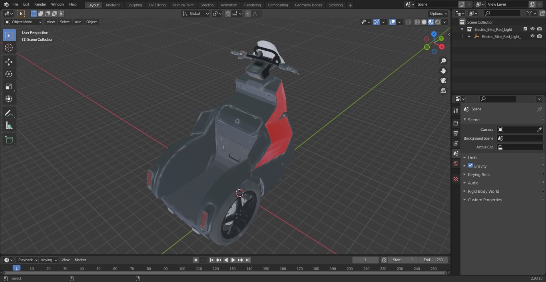
Task: Open the Output properties tab
Action: (456, 133)
